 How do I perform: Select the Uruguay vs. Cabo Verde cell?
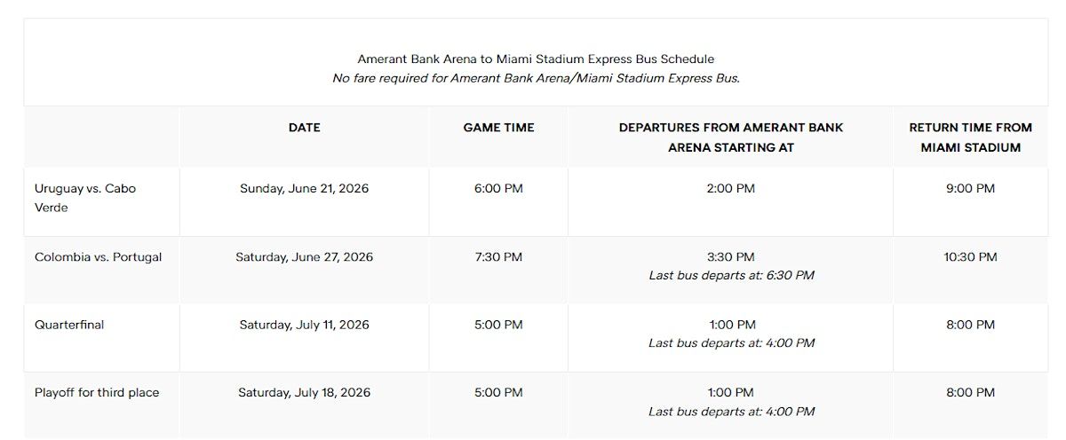click(x=85, y=198)
